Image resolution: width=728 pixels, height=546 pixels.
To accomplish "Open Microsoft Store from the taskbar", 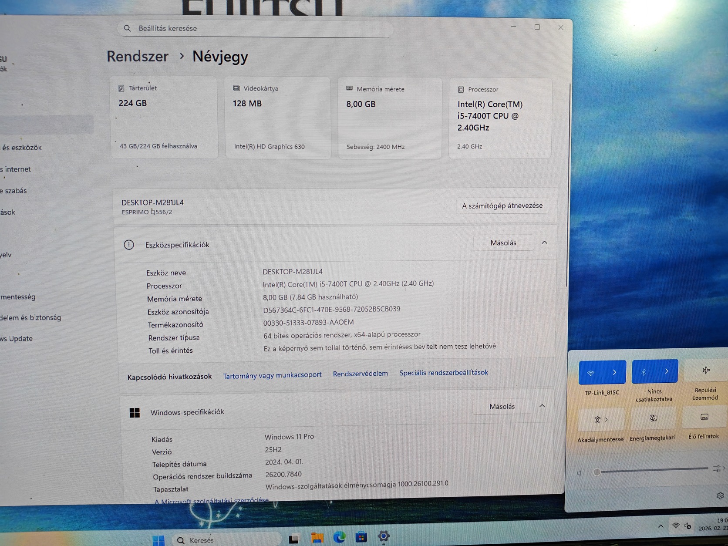I will [x=361, y=537].
